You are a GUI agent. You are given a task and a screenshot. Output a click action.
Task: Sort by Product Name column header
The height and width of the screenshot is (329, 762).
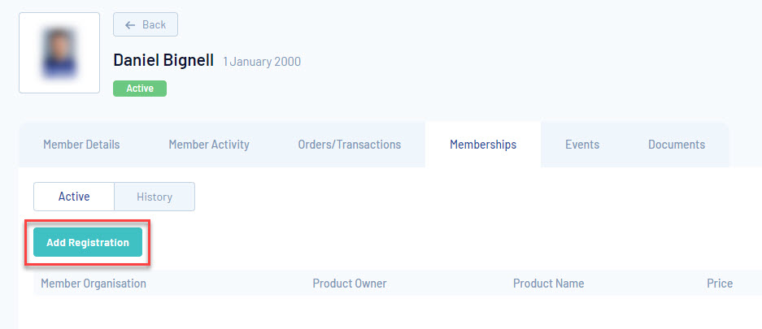549,284
